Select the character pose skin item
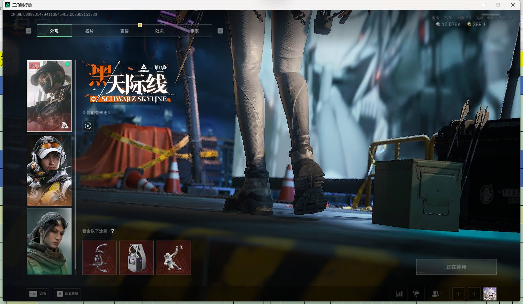Viewport: 523px width, 304px height. pyautogui.click(x=174, y=258)
